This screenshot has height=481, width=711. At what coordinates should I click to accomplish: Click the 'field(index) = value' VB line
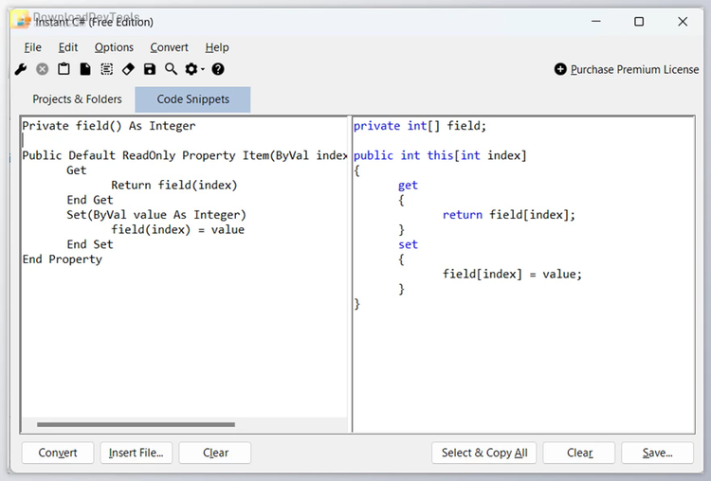(x=178, y=230)
